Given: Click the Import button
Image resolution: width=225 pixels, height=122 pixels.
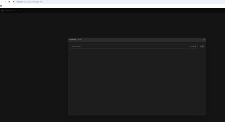Looking at the screenshot, I should coord(193,47).
